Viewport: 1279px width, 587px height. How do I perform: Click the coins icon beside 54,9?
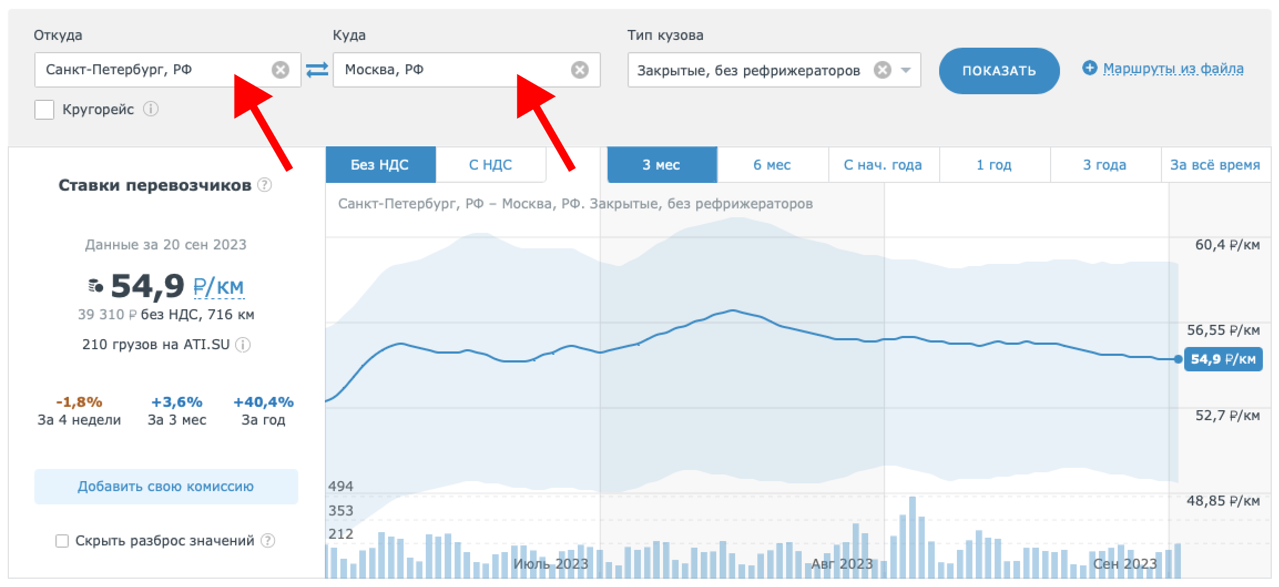(96, 285)
